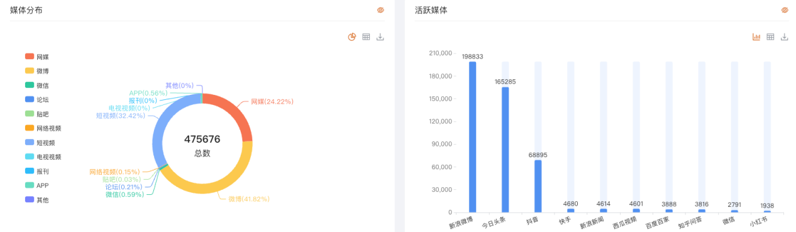796x232 pixels.
Task: Select the 微博(41.82%) pie label
Action: click(x=248, y=199)
